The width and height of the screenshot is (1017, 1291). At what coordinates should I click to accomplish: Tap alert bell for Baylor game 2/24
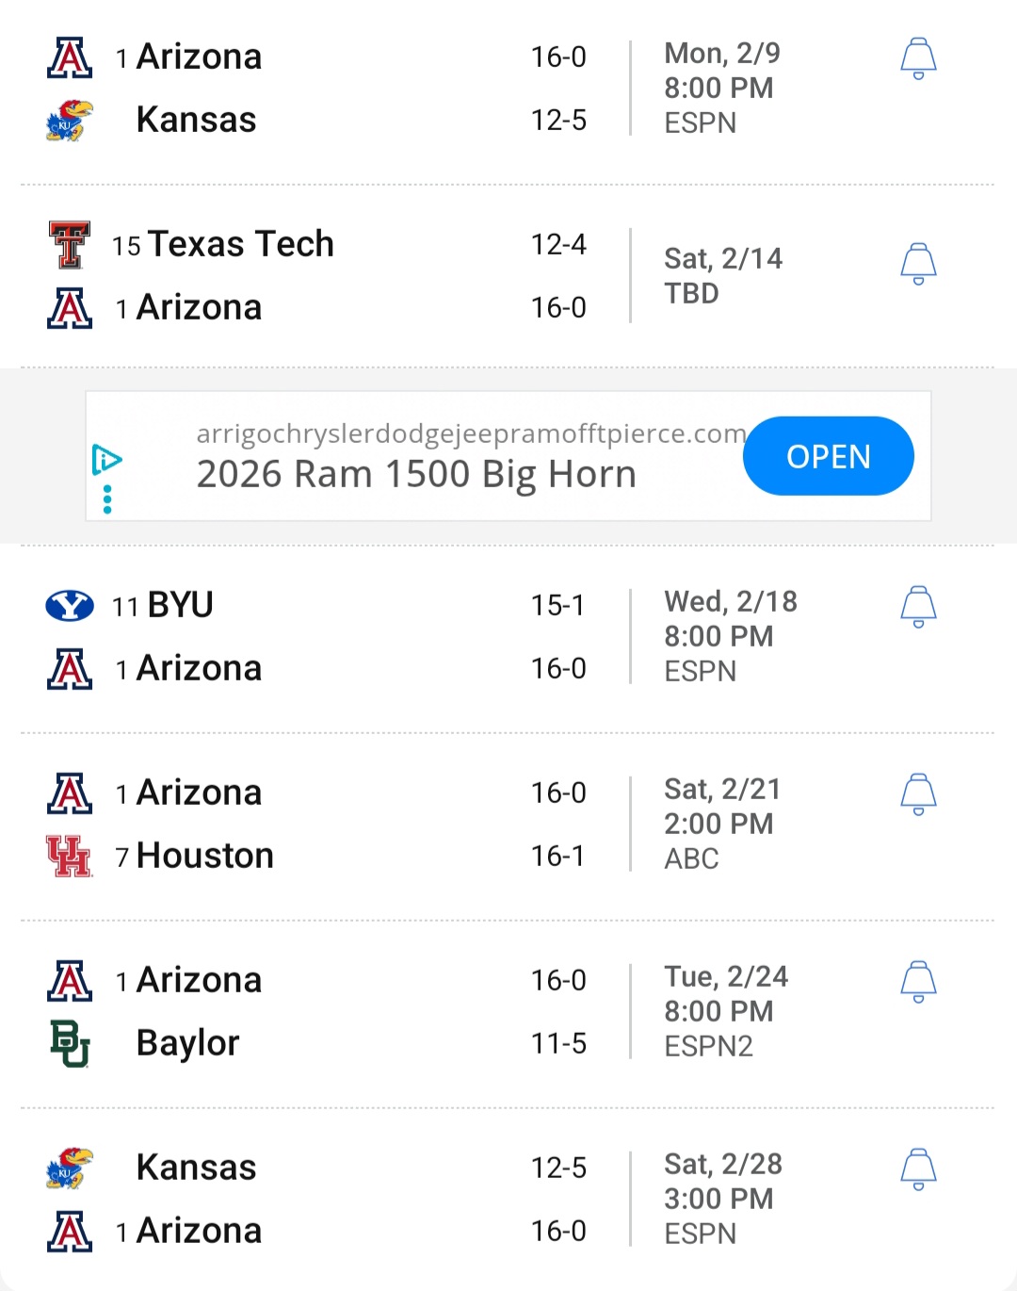pyautogui.click(x=918, y=982)
